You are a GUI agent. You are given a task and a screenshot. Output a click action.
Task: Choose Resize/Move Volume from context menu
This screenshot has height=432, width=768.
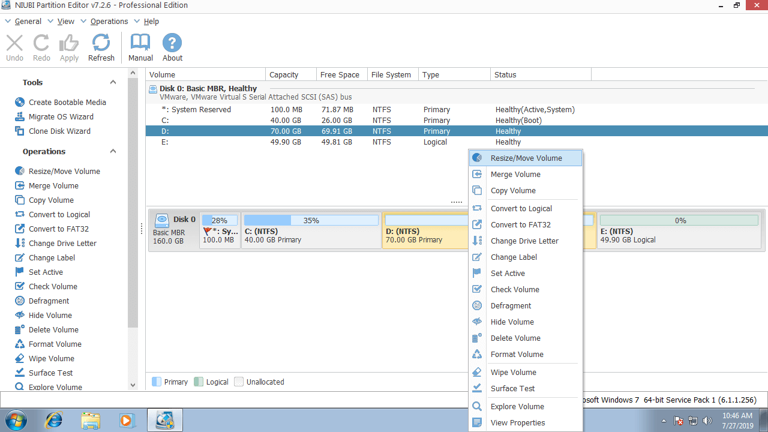pos(526,158)
